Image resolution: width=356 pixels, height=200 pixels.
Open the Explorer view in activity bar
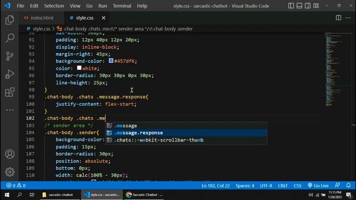(9, 20)
